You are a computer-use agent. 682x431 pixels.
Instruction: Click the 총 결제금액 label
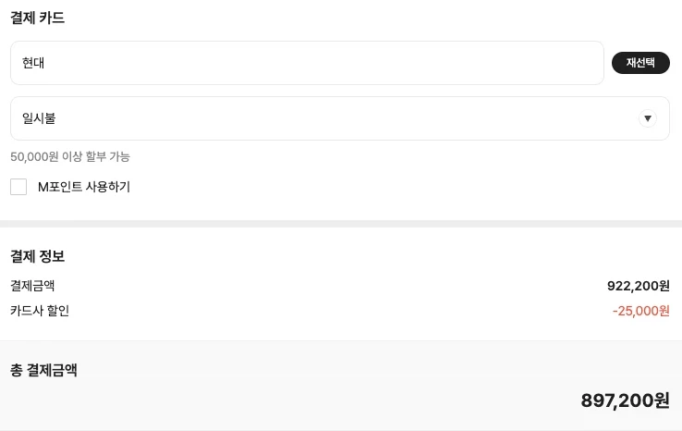pyautogui.click(x=43, y=370)
